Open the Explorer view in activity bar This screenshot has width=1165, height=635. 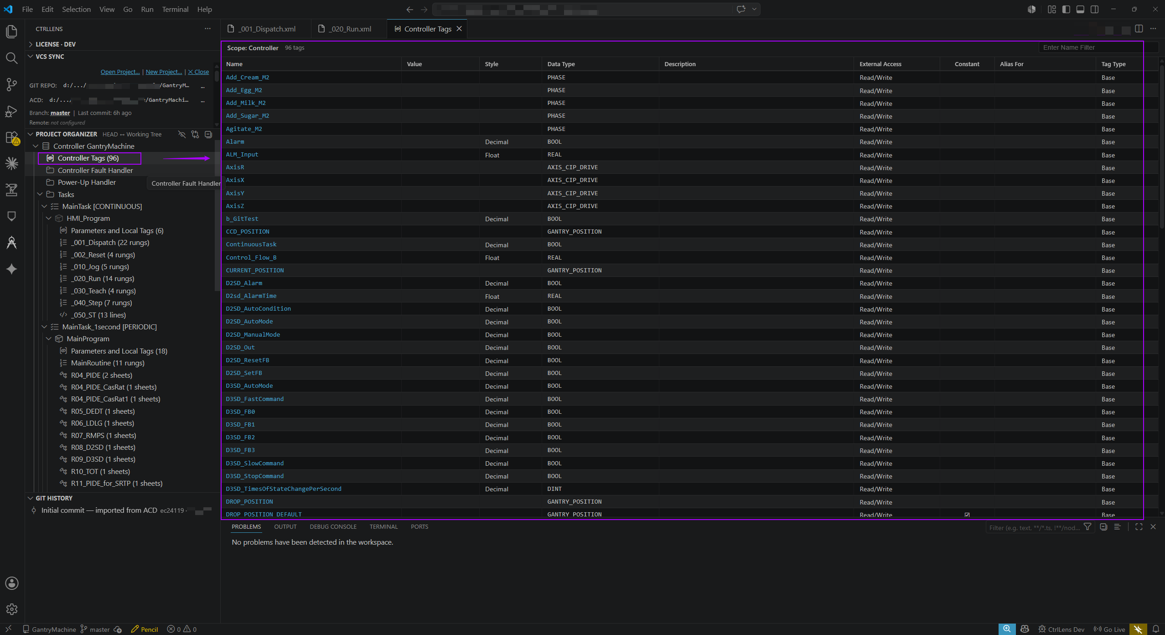pos(12,32)
